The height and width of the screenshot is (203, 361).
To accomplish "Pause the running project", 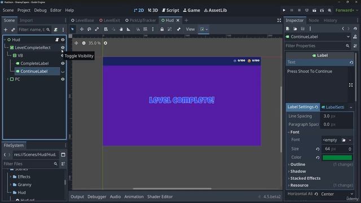I will (x=292, y=10).
